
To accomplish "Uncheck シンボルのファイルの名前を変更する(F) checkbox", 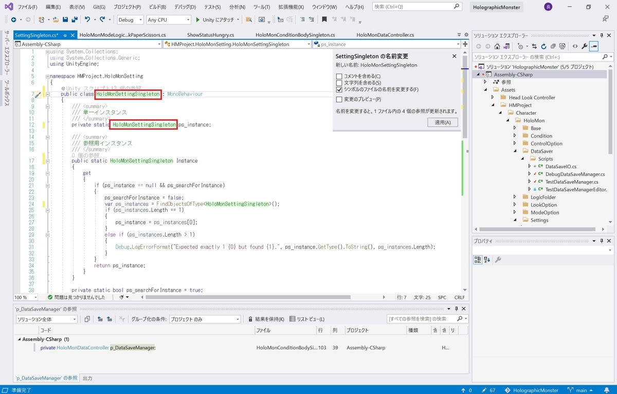I will [x=339, y=89].
